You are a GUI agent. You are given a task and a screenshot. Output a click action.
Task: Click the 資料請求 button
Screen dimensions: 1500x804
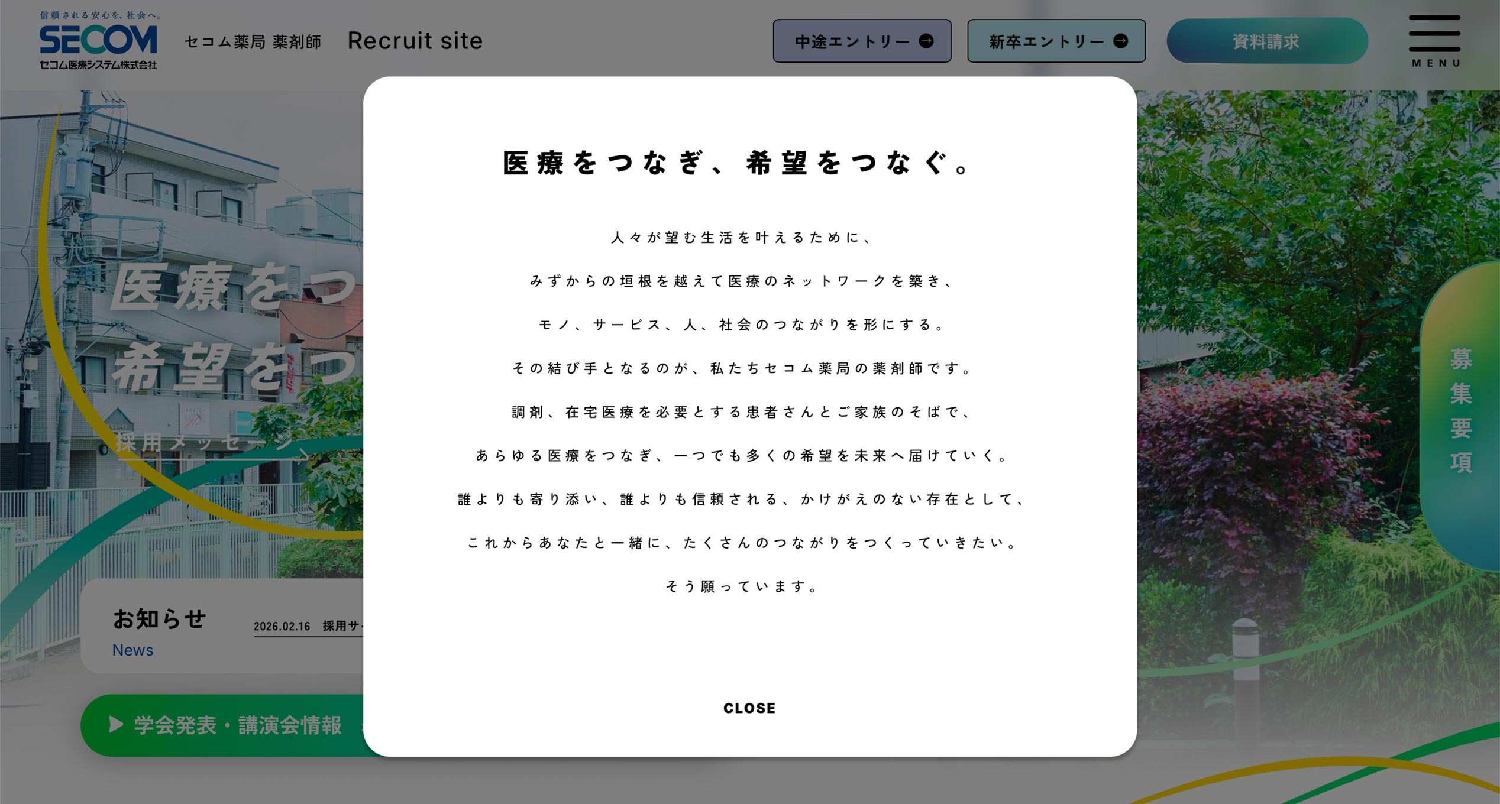1266,41
